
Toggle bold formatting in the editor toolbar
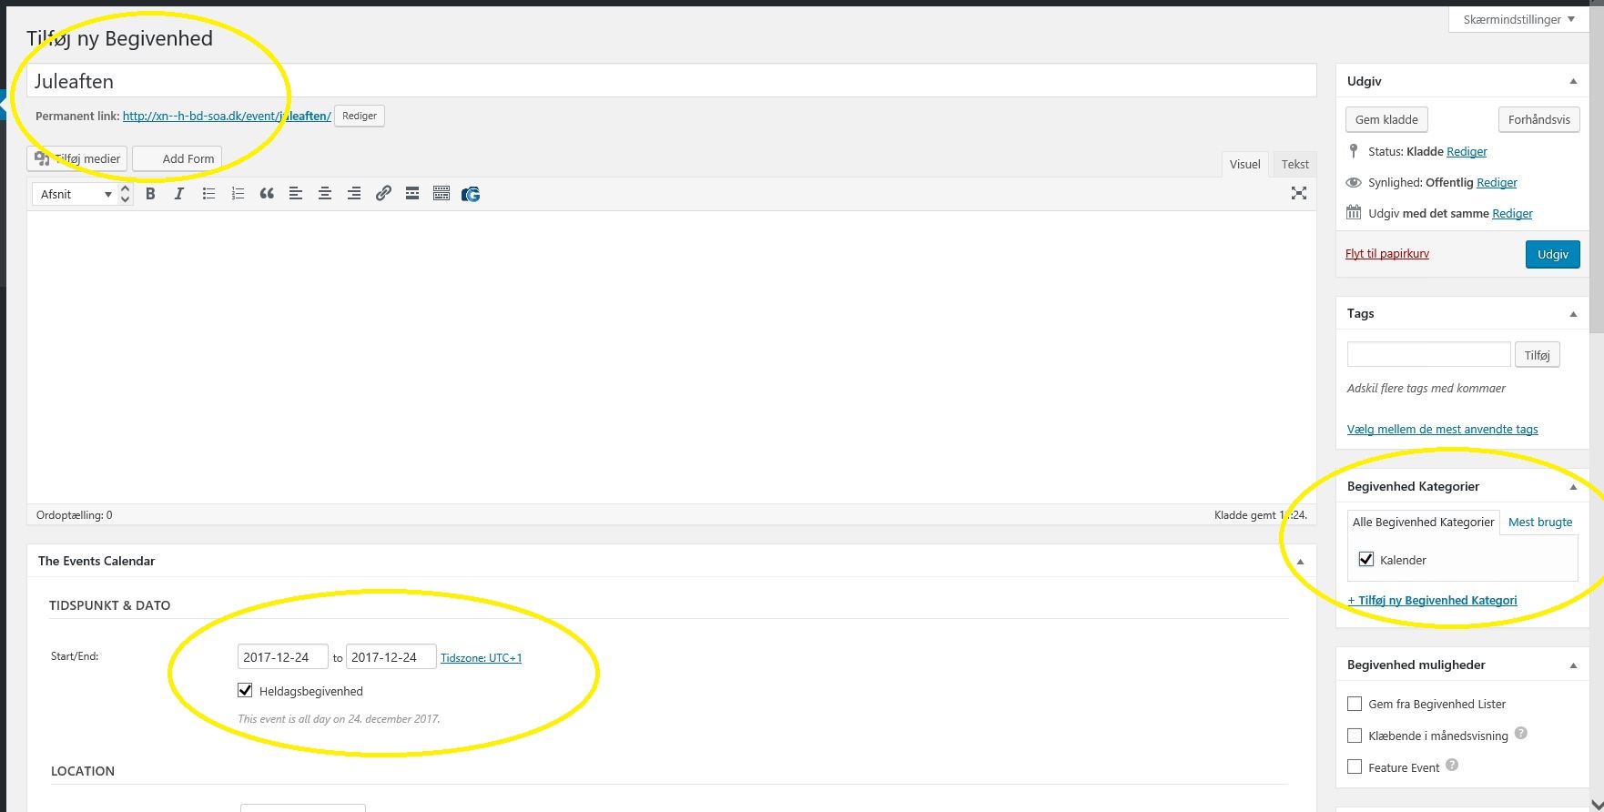point(150,194)
